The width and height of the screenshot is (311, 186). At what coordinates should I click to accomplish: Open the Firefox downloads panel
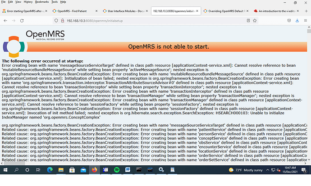coord(297,20)
